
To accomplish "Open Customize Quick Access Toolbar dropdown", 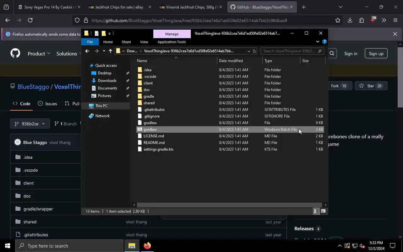I will point(109,33).
